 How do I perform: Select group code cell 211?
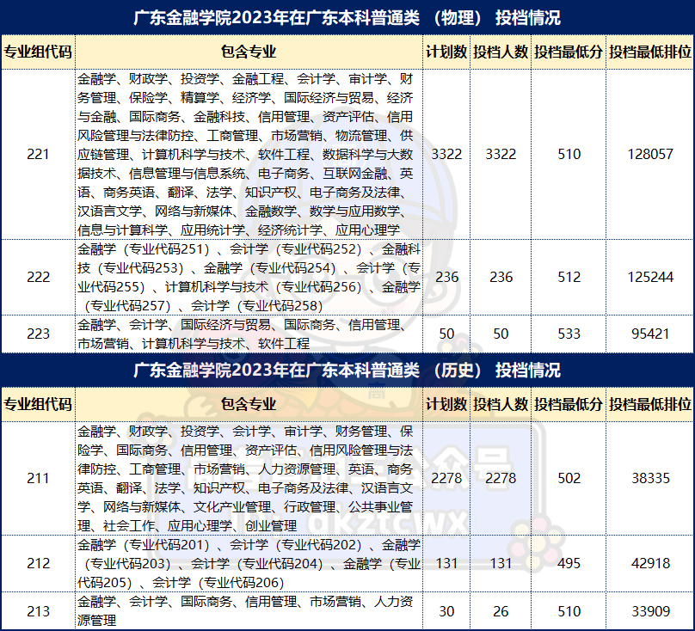pos(38,478)
